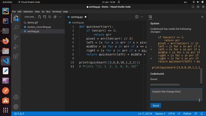Image resolution: width=206 pixels, height=116 pixels.
Task: Open the Help menu
Action: tap(65, 12)
